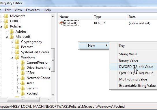Click the registry path in status bar
The image size is (157, 110).
[62, 107]
